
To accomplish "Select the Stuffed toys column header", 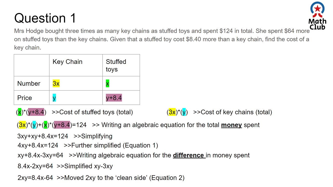I will click(116, 65).
